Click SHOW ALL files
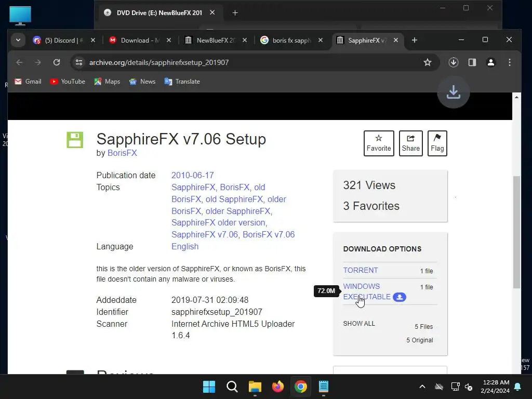The width and height of the screenshot is (532, 399). click(359, 324)
